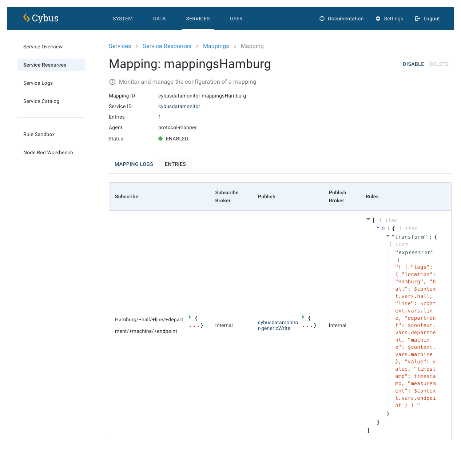Open the cybusdatamonitor-genericWrite publish link
The width and height of the screenshot is (461, 450).
(x=278, y=325)
